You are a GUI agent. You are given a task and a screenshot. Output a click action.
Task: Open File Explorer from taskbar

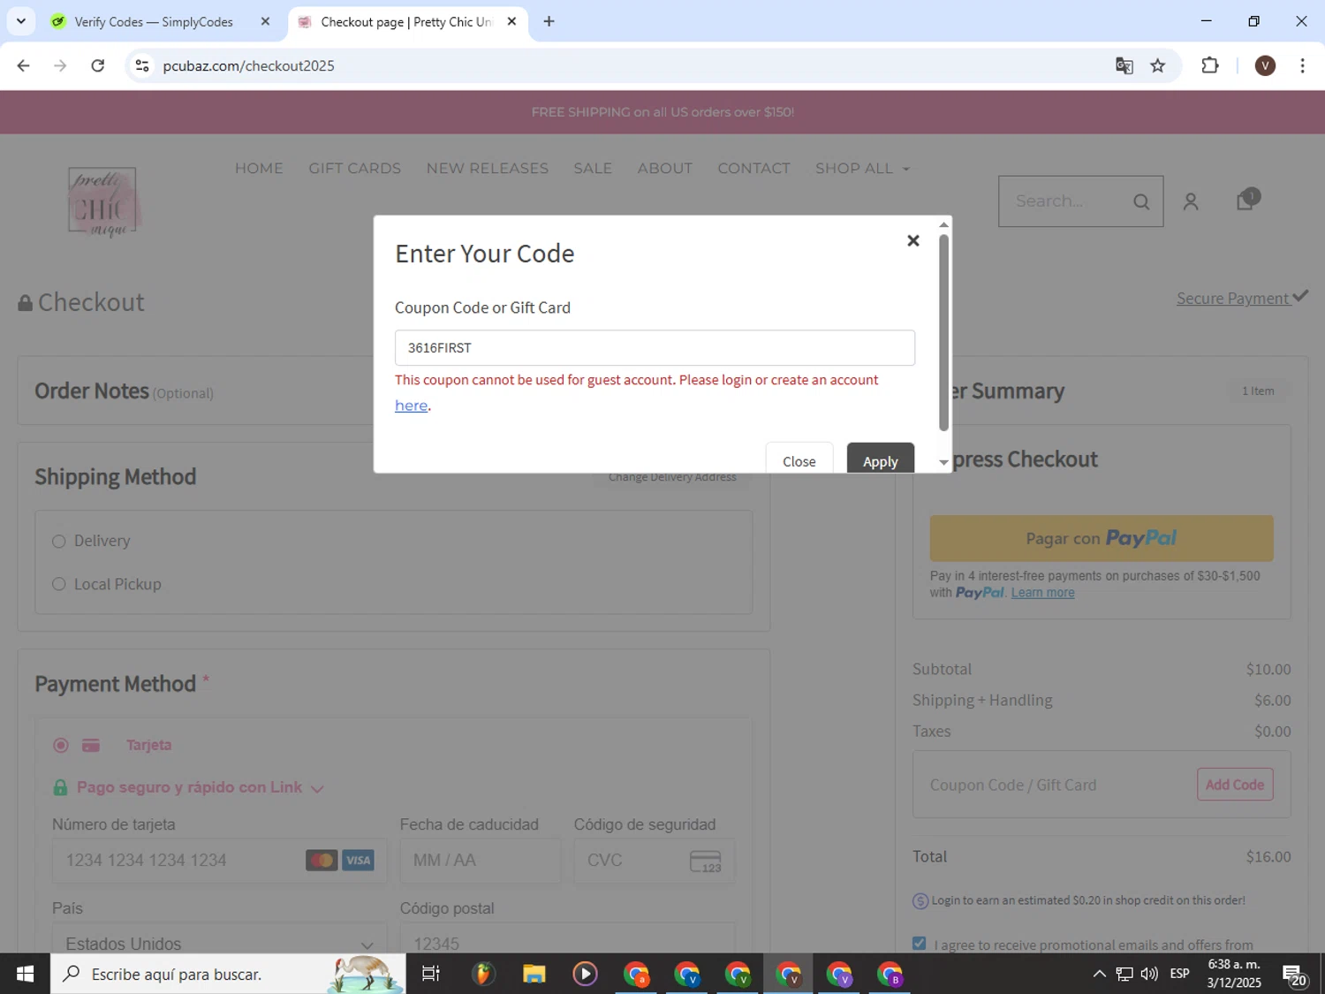(534, 974)
